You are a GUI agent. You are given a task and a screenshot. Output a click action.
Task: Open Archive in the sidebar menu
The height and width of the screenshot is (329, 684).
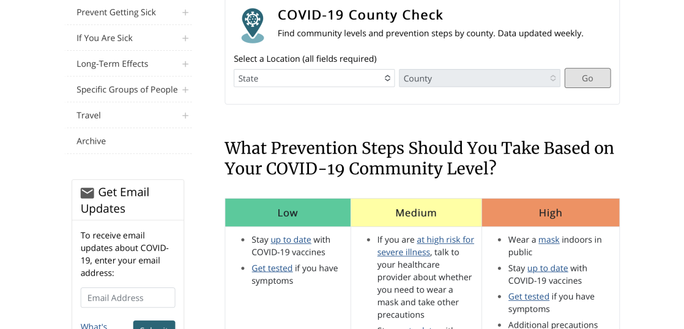[91, 141]
